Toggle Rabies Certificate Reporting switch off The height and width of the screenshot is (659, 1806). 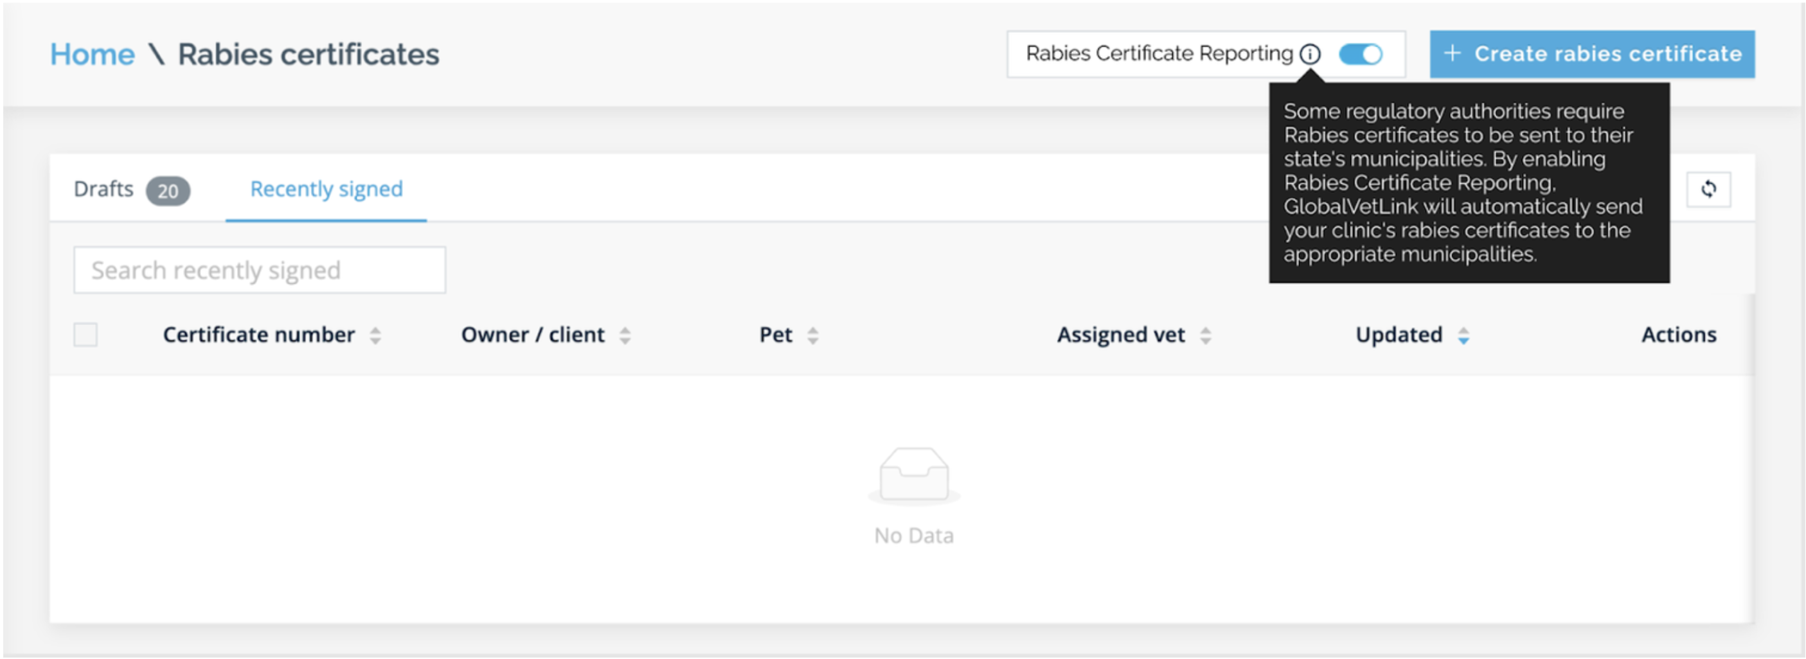point(1360,54)
